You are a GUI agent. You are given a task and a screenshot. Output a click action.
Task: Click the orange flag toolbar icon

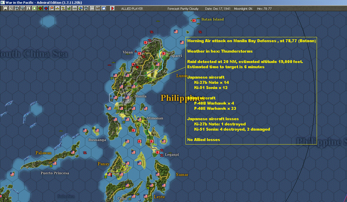[52, 8]
